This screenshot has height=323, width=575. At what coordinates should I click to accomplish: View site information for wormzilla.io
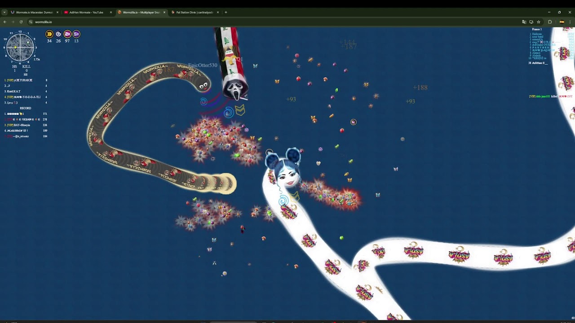pos(31,22)
